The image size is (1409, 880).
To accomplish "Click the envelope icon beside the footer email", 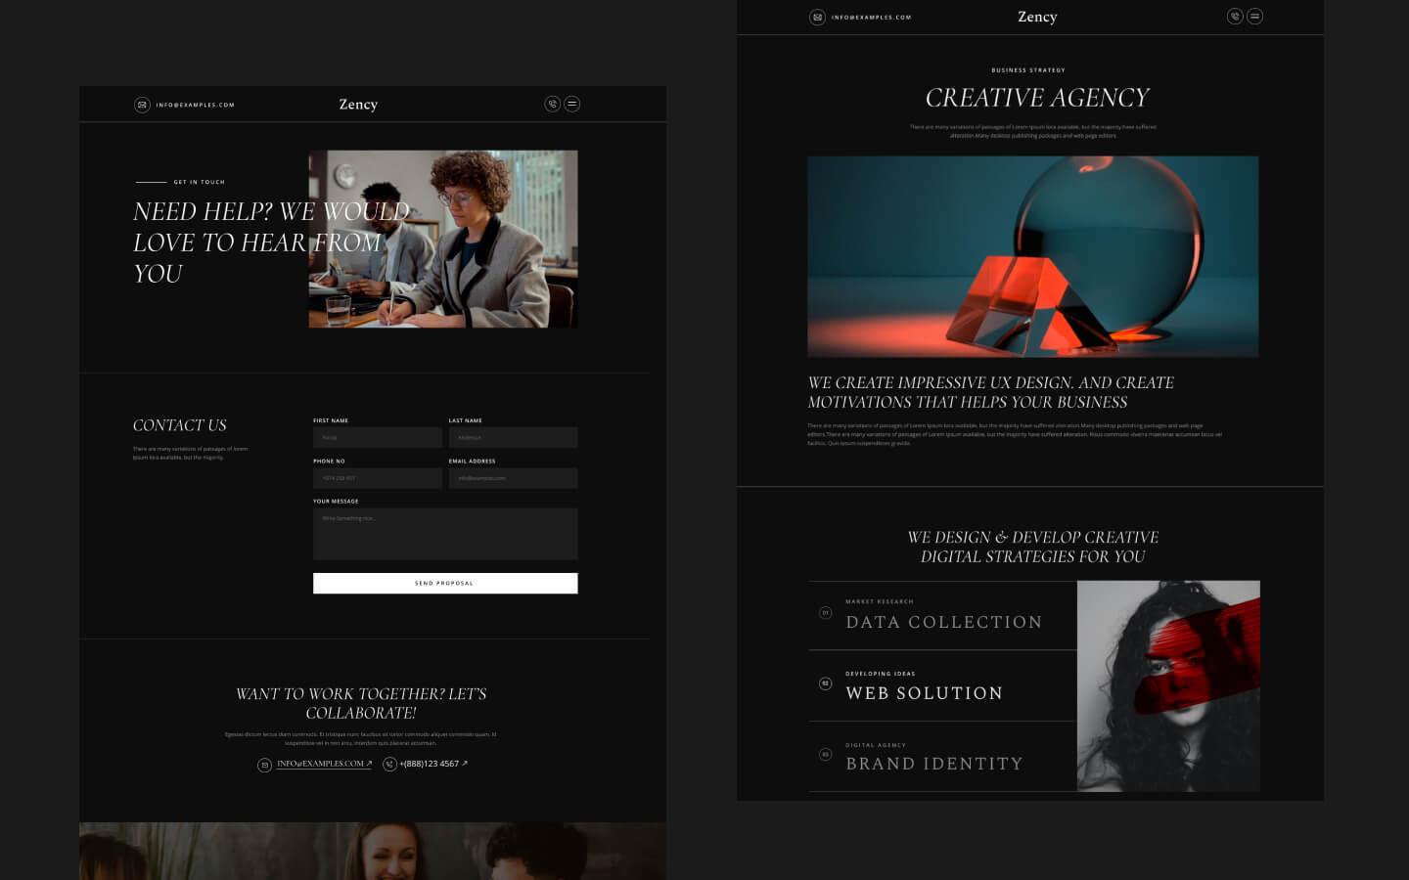I will click(x=264, y=764).
